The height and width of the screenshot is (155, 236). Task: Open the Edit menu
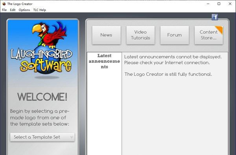(13, 10)
